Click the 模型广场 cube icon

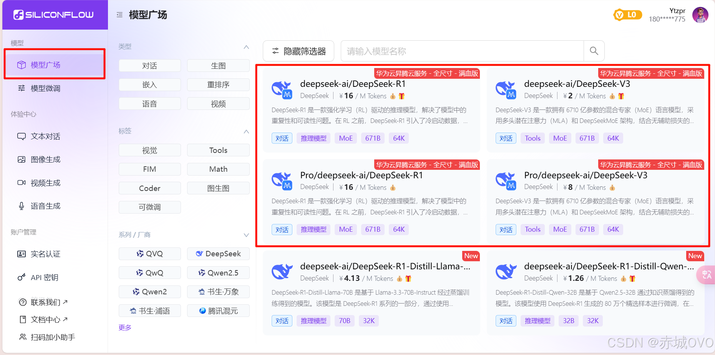pos(22,65)
